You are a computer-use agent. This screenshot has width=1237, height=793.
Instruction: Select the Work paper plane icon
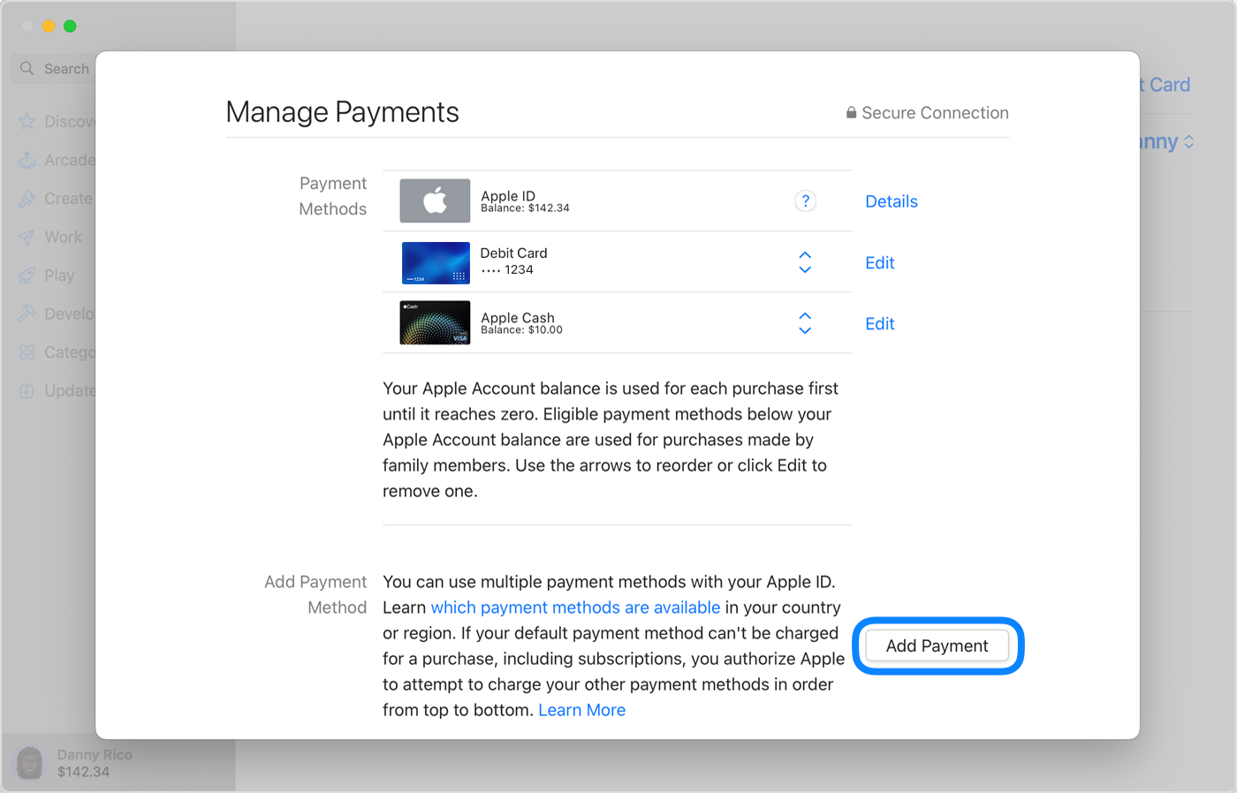(x=28, y=237)
